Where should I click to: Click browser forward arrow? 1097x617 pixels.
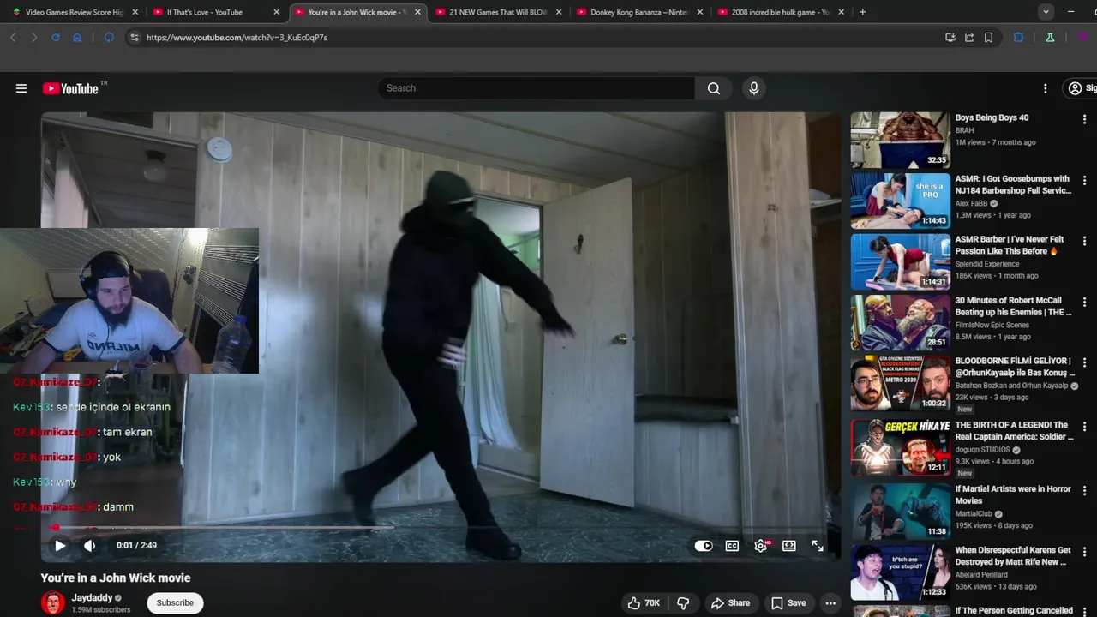click(34, 38)
